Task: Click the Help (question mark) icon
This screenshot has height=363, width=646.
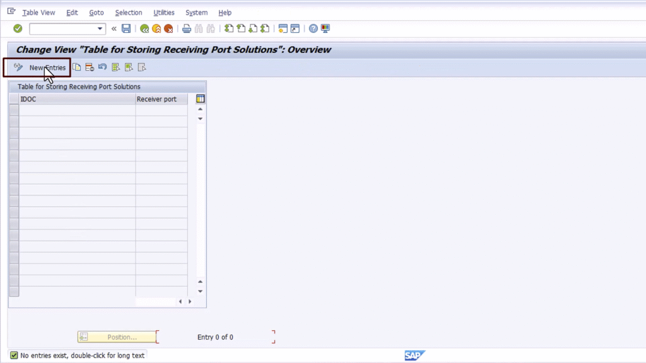Action: pos(312,28)
